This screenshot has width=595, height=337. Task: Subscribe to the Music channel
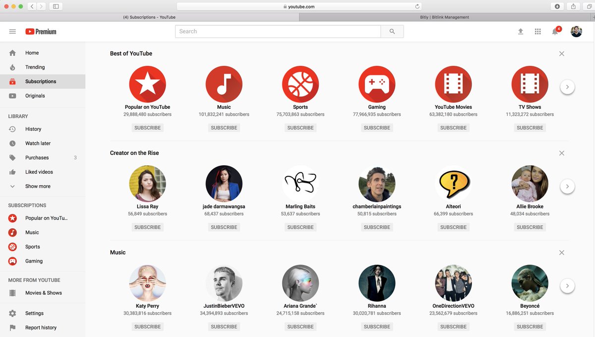click(224, 128)
